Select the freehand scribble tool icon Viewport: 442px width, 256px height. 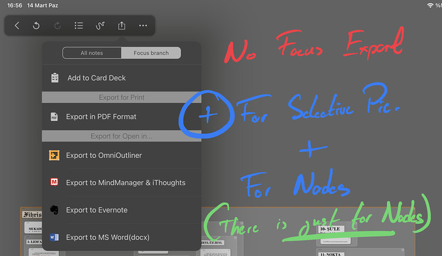coord(100,26)
